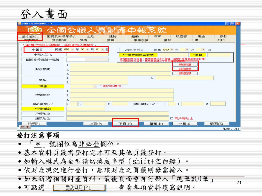Click 職稱 field number 3
Viewport: 262px width, 196px height.
coord(185,78)
